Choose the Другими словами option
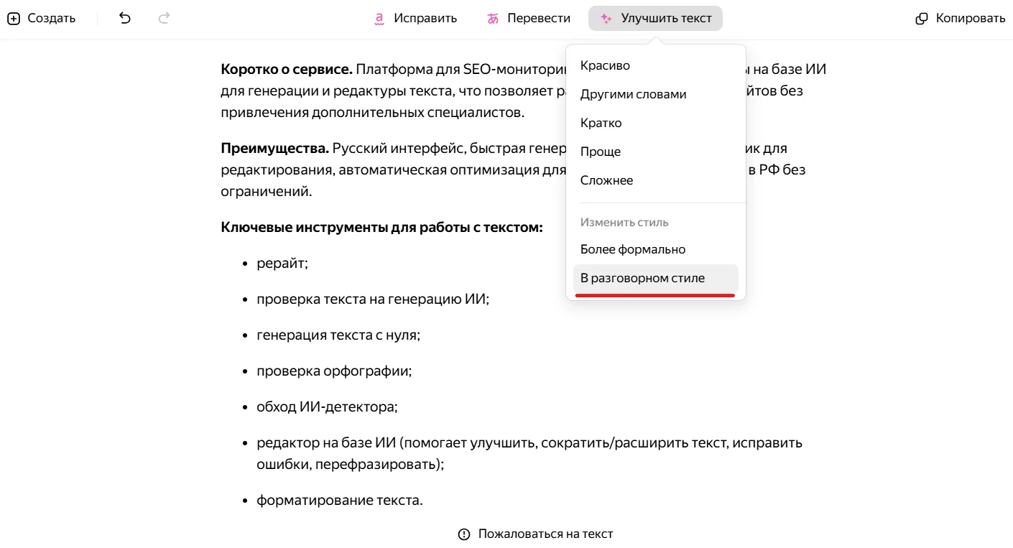Screen dimensions: 1013x548 (633, 94)
